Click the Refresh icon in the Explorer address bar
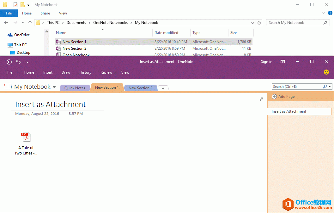The width and height of the screenshot is (334, 213). pyautogui.click(x=259, y=22)
